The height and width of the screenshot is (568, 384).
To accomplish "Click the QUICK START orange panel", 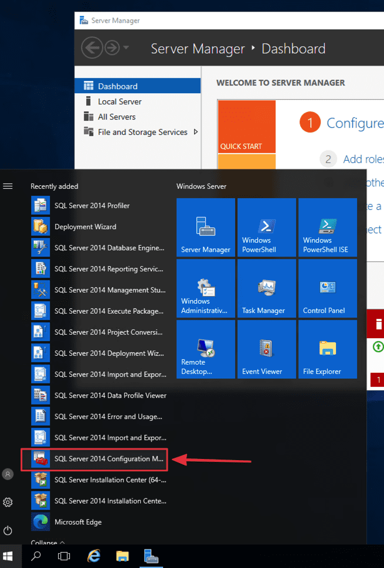I will [x=246, y=127].
